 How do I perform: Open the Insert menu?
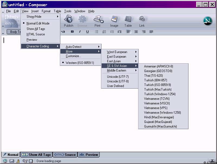point(35,11)
